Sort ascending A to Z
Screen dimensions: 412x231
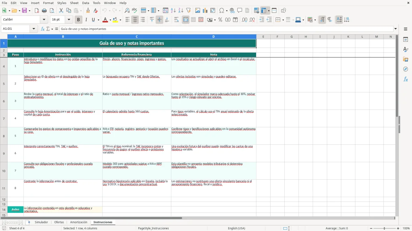coord(173,11)
